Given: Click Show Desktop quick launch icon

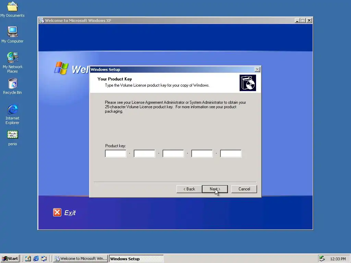Looking at the screenshot, I should 44,259.
